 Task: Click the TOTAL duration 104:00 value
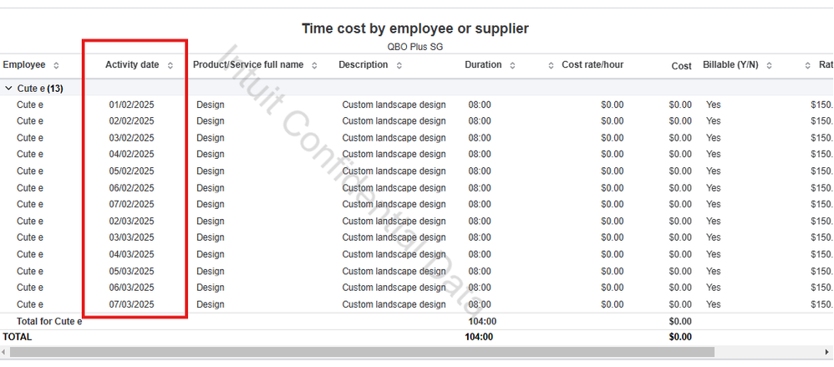coord(480,337)
